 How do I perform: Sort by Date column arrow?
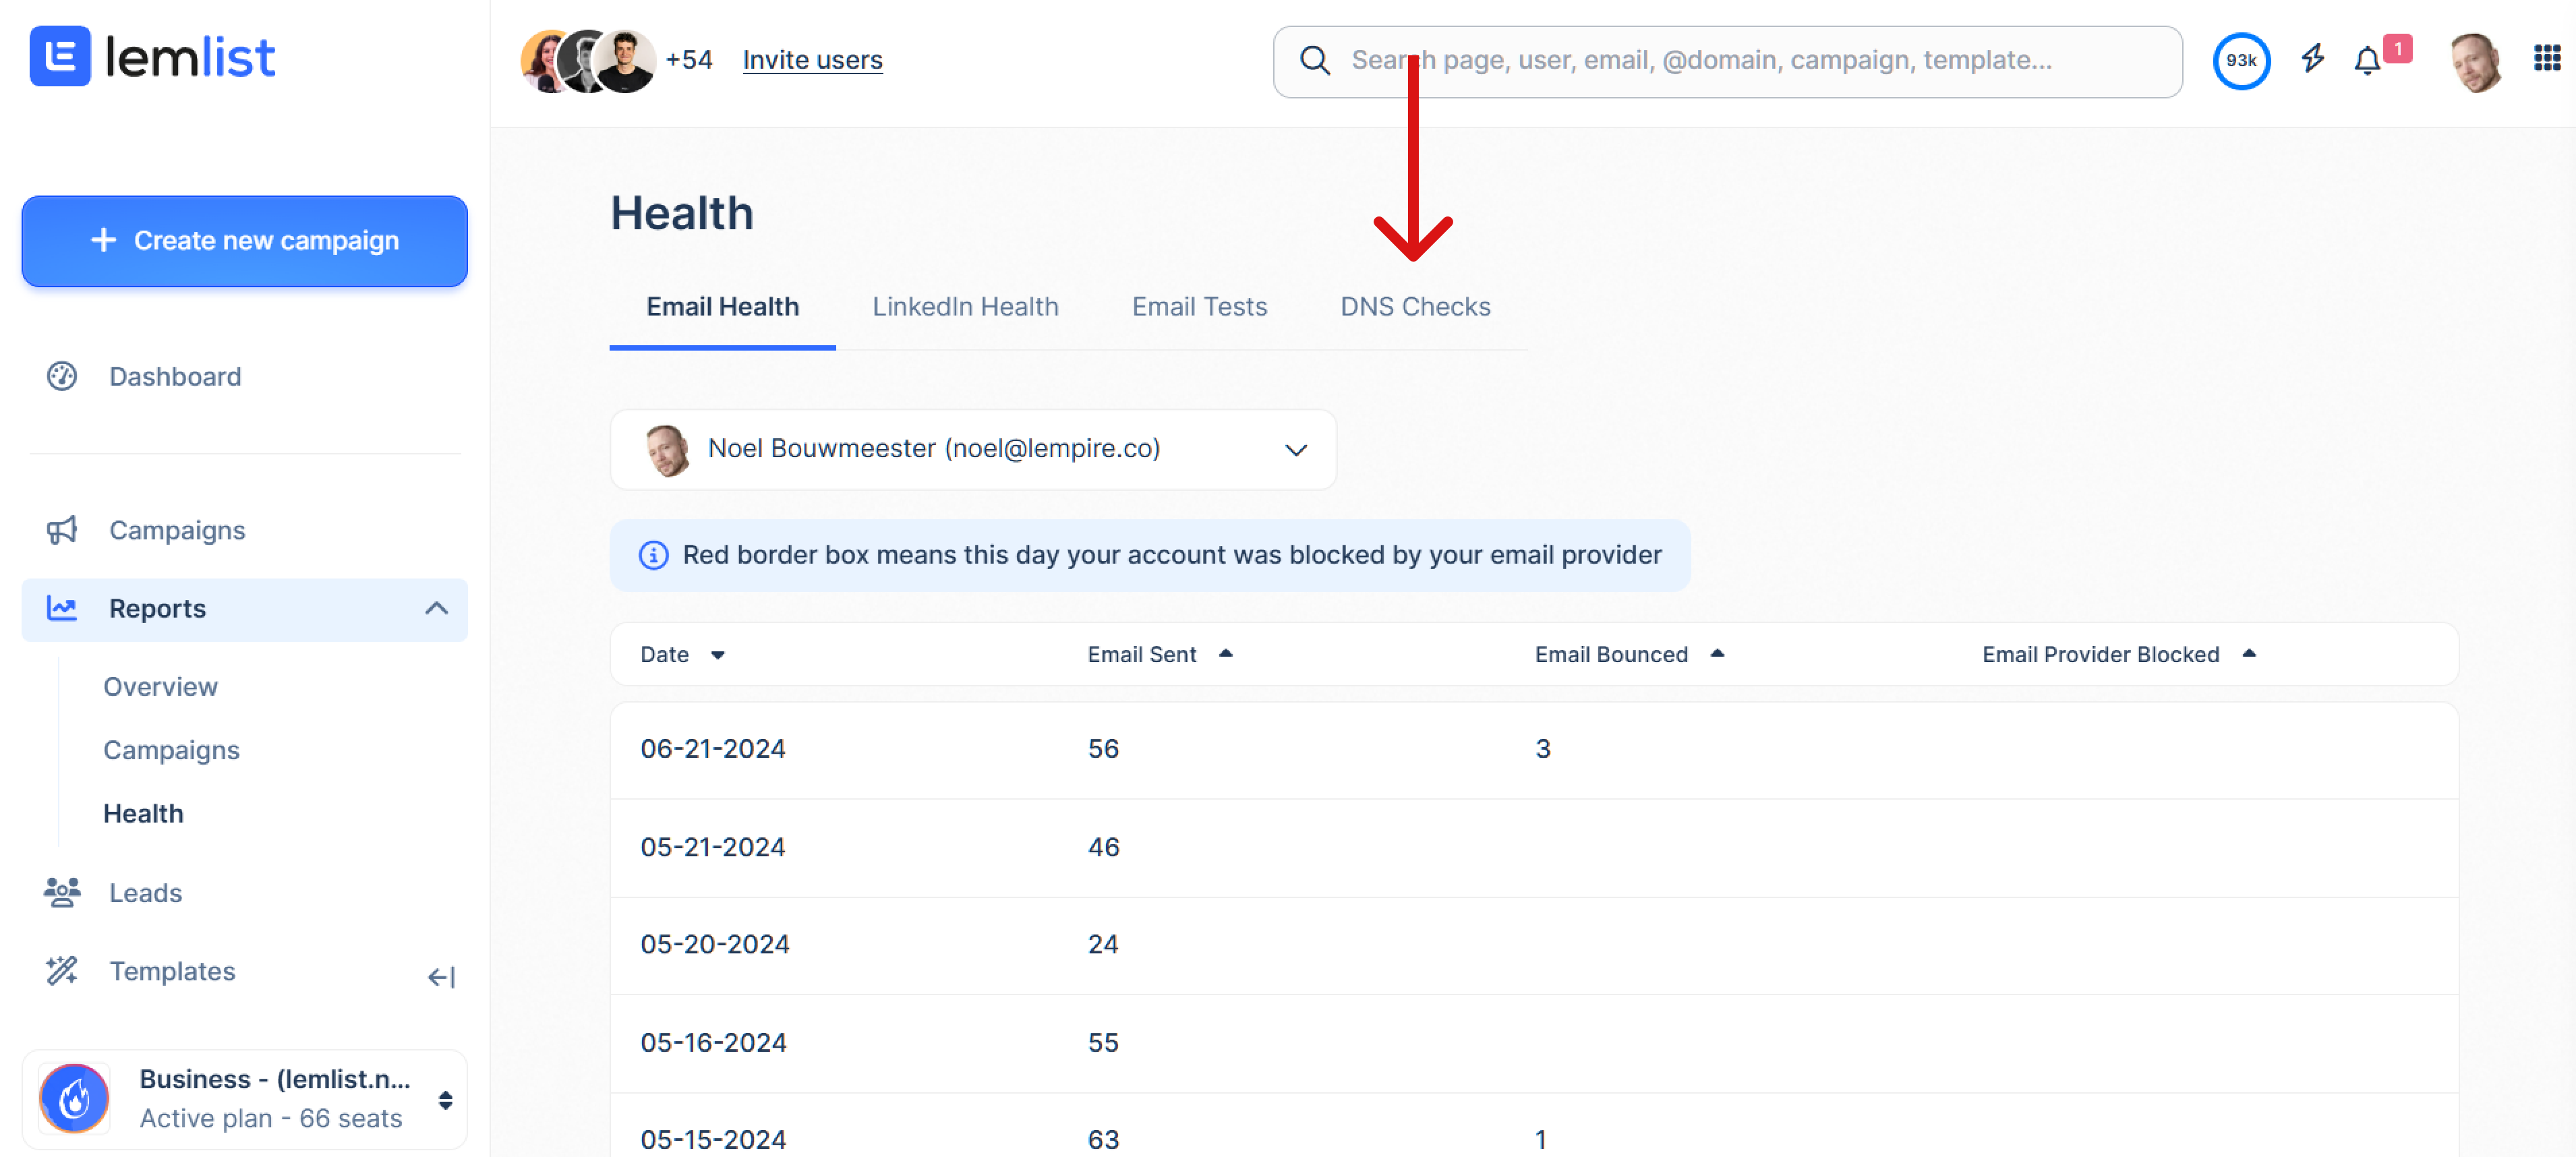click(x=717, y=655)
